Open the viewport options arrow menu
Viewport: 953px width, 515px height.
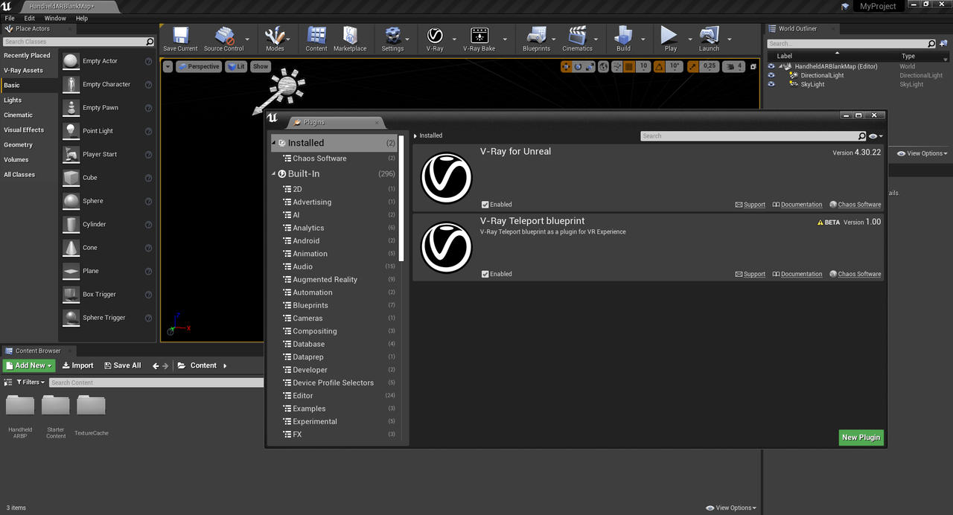pos(168,66)
